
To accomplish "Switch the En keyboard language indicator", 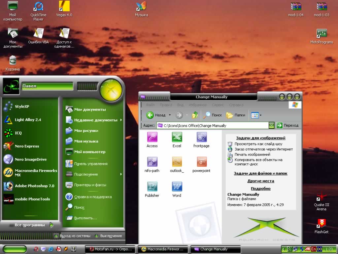I will pyautogui.click(x=314, y=249).
